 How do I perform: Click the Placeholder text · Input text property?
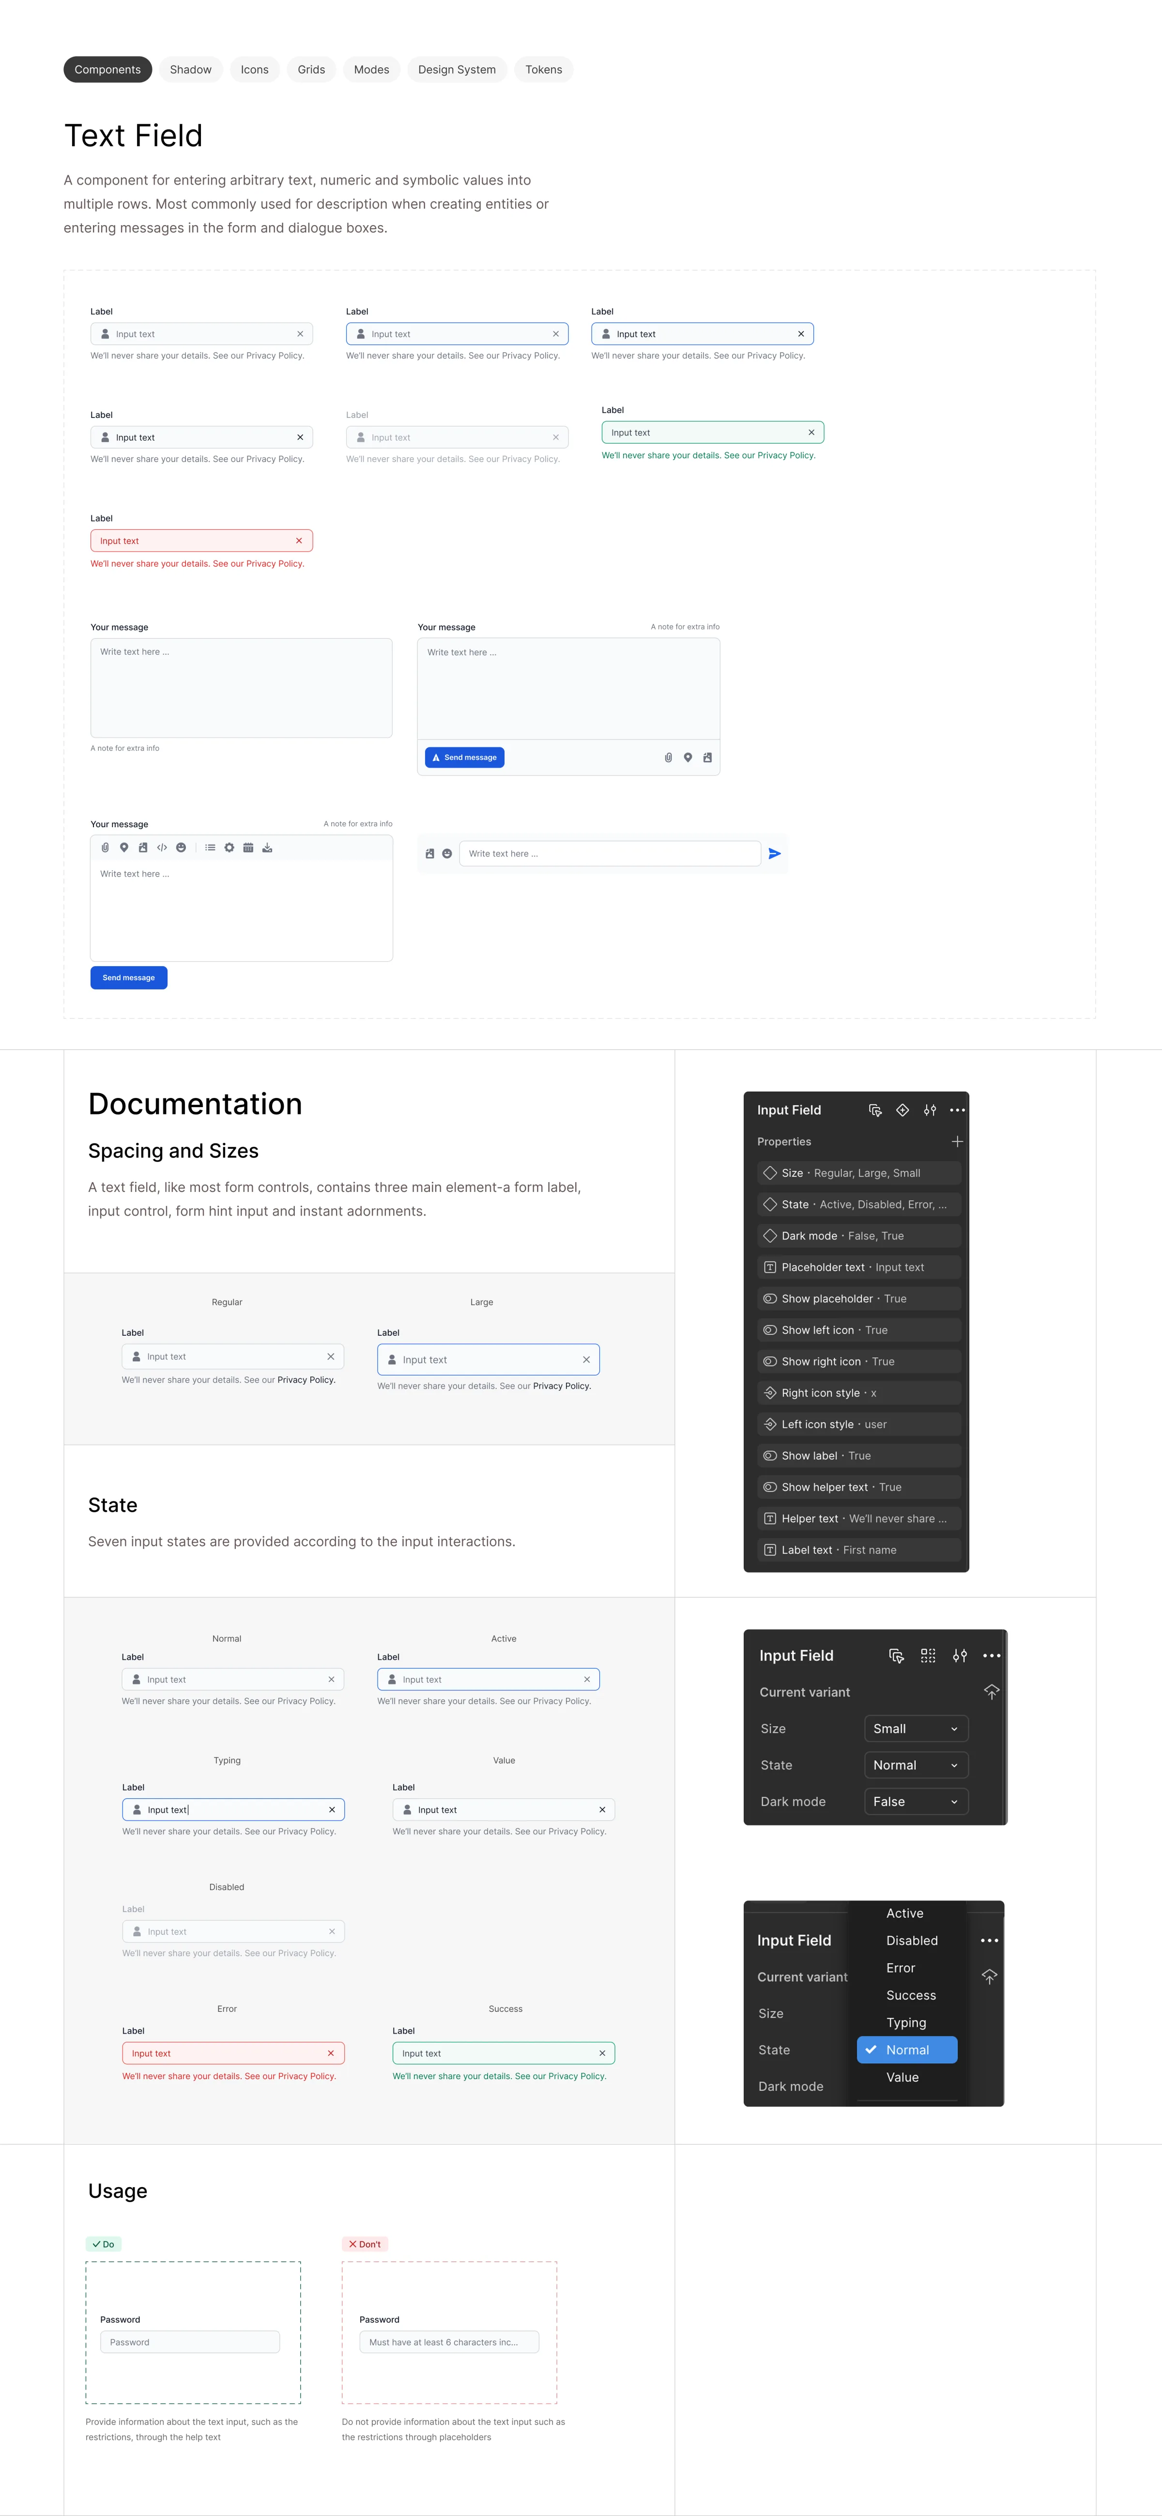tap(860, 1268)
